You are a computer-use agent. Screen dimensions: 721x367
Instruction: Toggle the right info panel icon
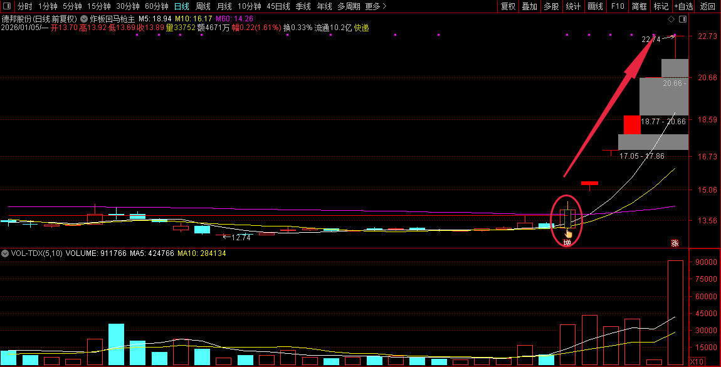click(x=683, y=19)
